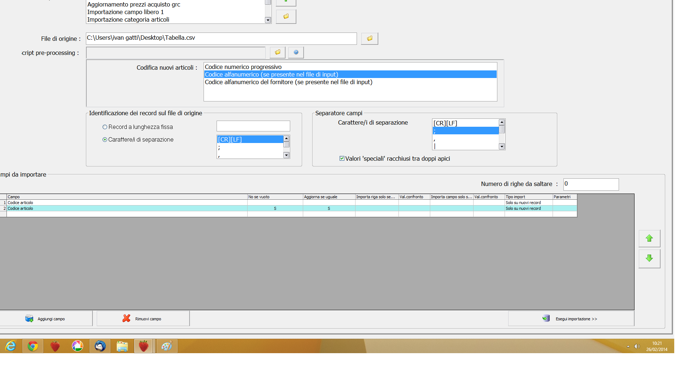Click the volume icon in system tray
This screenshot has width=693, height=390.
coord(637,347)
